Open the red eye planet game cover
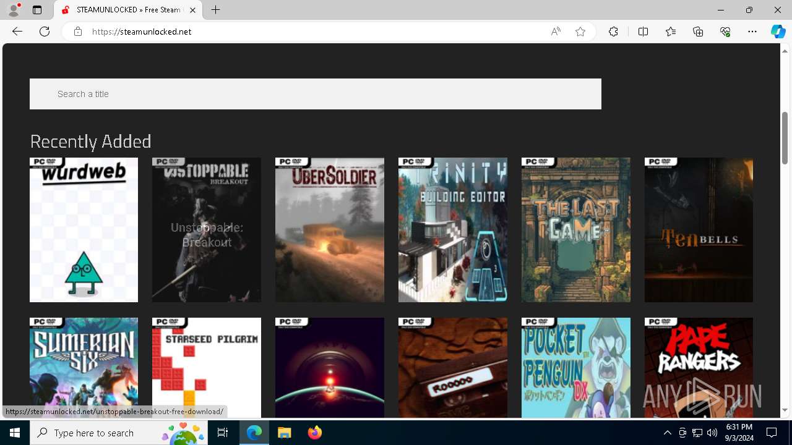The height and width of the screenshot is (445, 792). click(x=330, y=368)
